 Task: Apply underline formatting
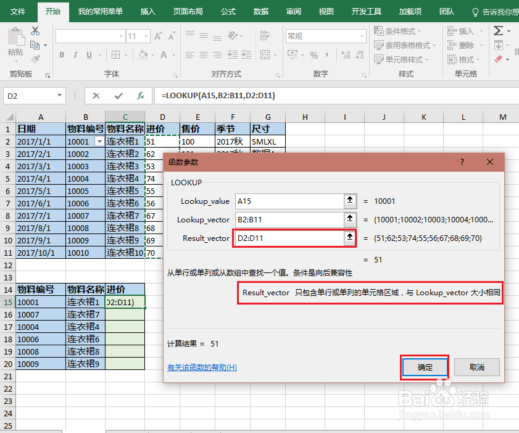click(89, 55)
